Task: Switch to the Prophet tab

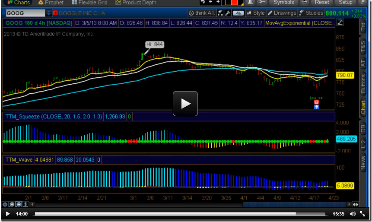Action: tap(51, 3)
